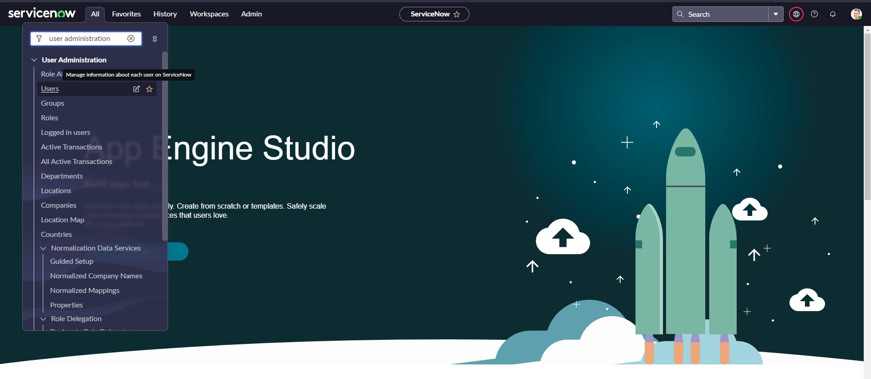Add Users module to favorites
This screenshot has width=871, height=379.
tap(149, 89)
